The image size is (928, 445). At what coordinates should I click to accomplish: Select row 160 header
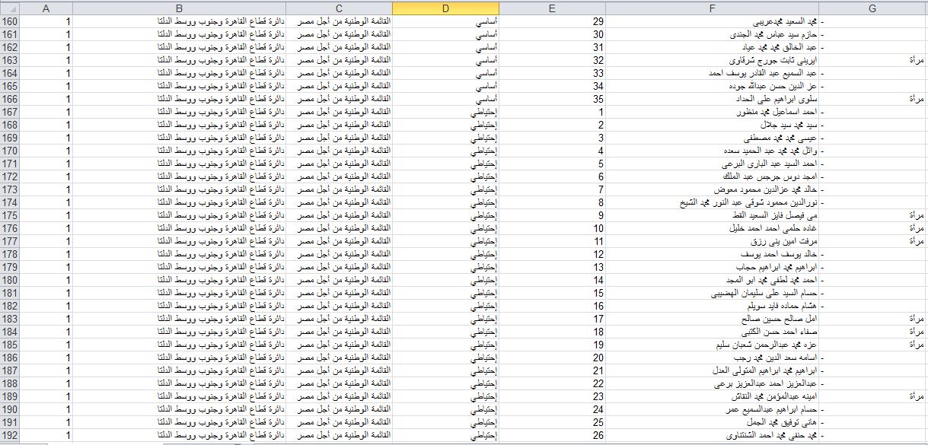pyautogui.click(x=9, y=21)
